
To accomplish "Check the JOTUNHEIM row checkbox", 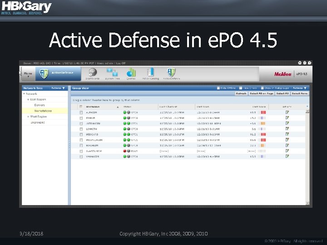I will pos(81,123).
